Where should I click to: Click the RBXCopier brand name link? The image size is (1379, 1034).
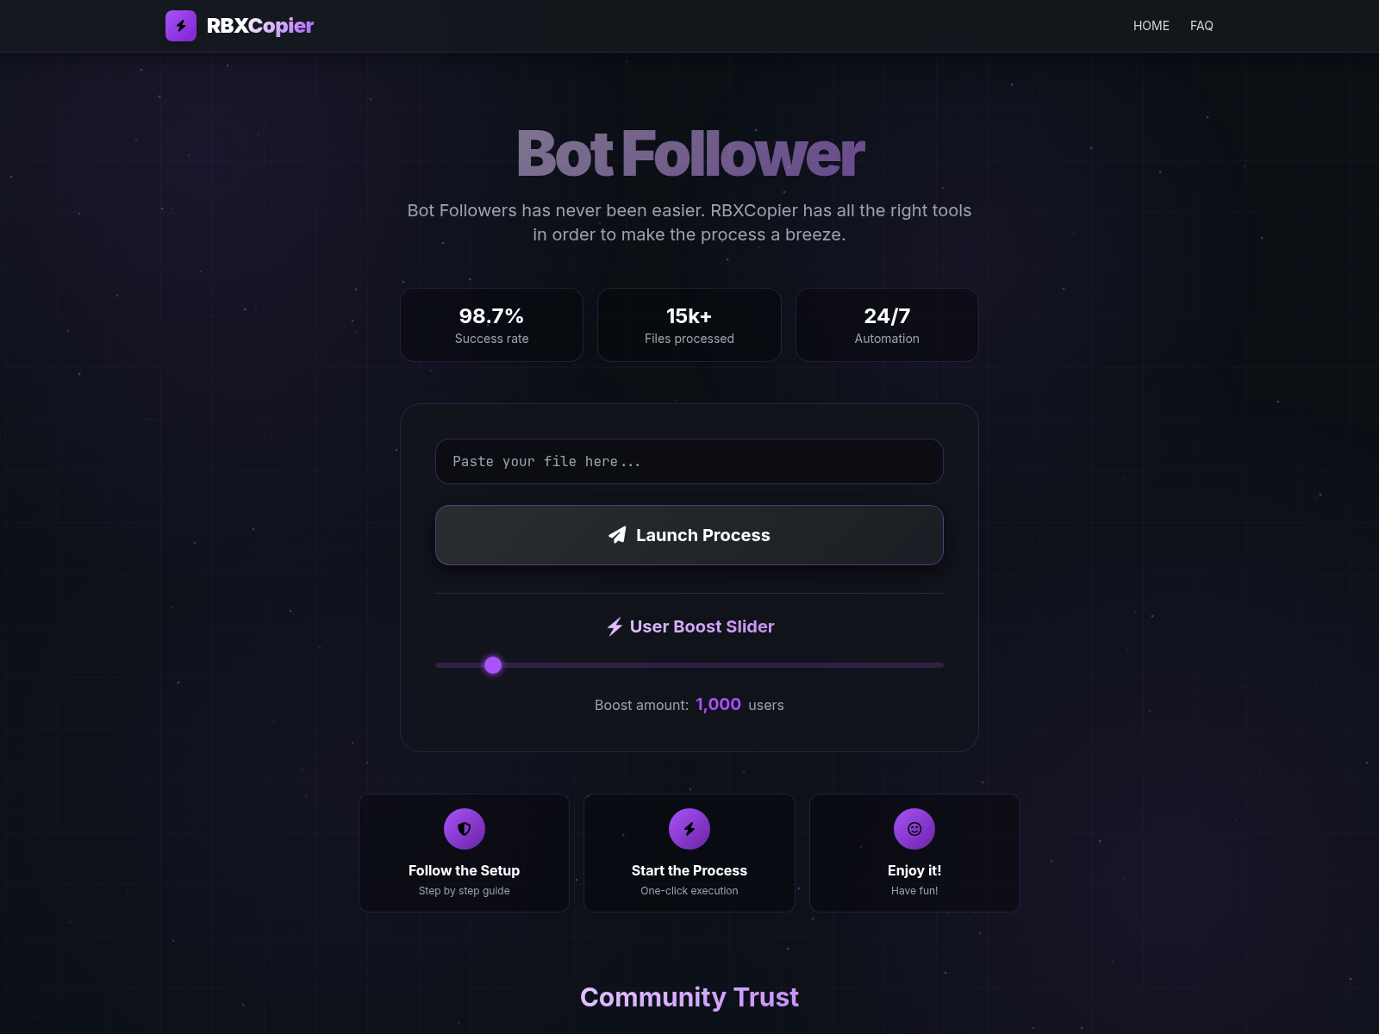coord(260,26)
